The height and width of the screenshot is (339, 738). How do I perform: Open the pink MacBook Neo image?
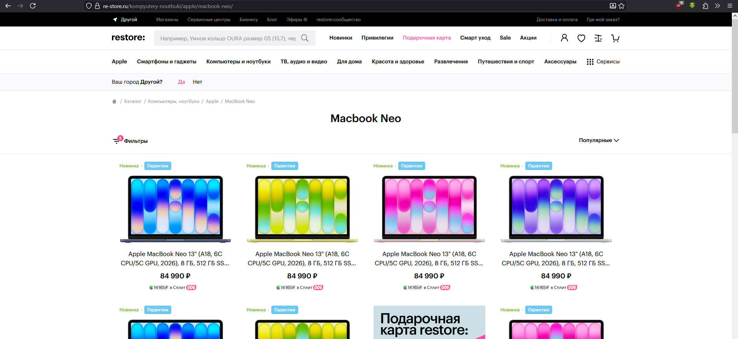click(429, 209)
